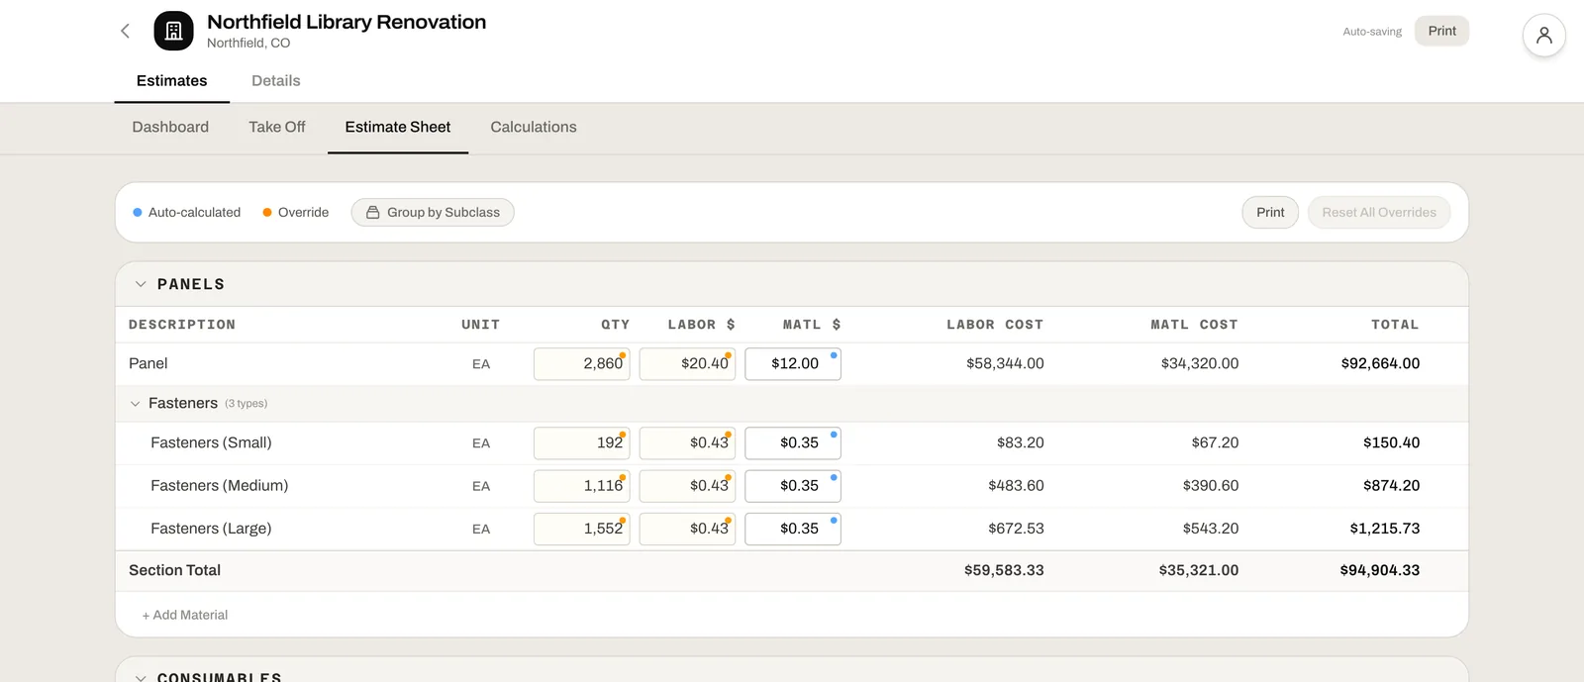Toggle Group by Subclass
1584x682 pixels.
(x=433, y=213)
